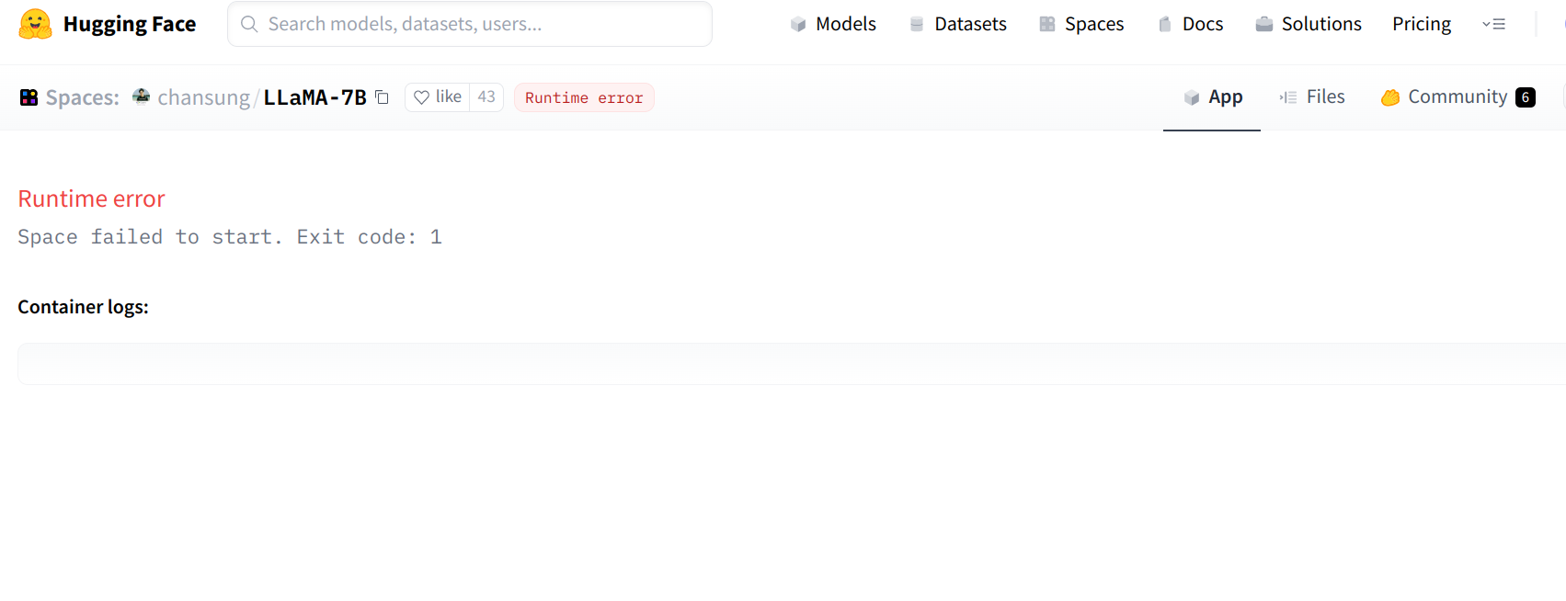Click the magnifier icon in search box

tap(249, 24)
